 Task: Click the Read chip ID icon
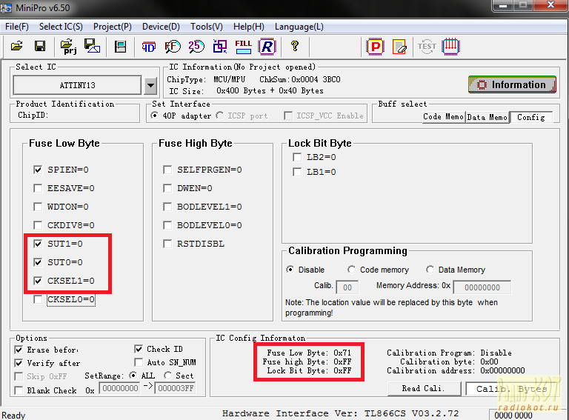click(148, 47)
